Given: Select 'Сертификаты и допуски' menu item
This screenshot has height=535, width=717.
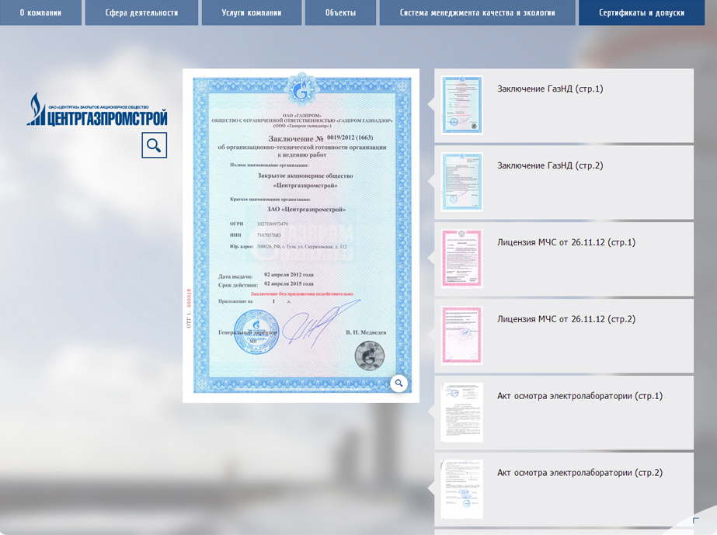Looking at the screenshot, I should point(642,12).
